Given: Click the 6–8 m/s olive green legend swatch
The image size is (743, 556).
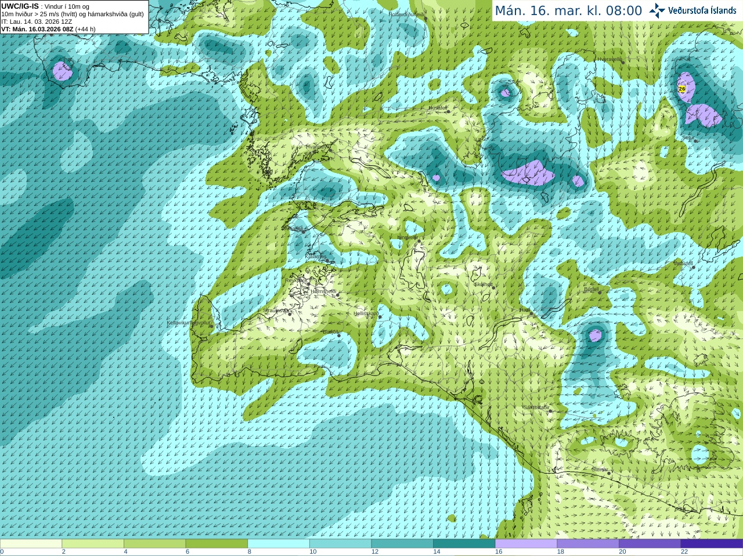Looking at the screenshot, I should point(217,544).
